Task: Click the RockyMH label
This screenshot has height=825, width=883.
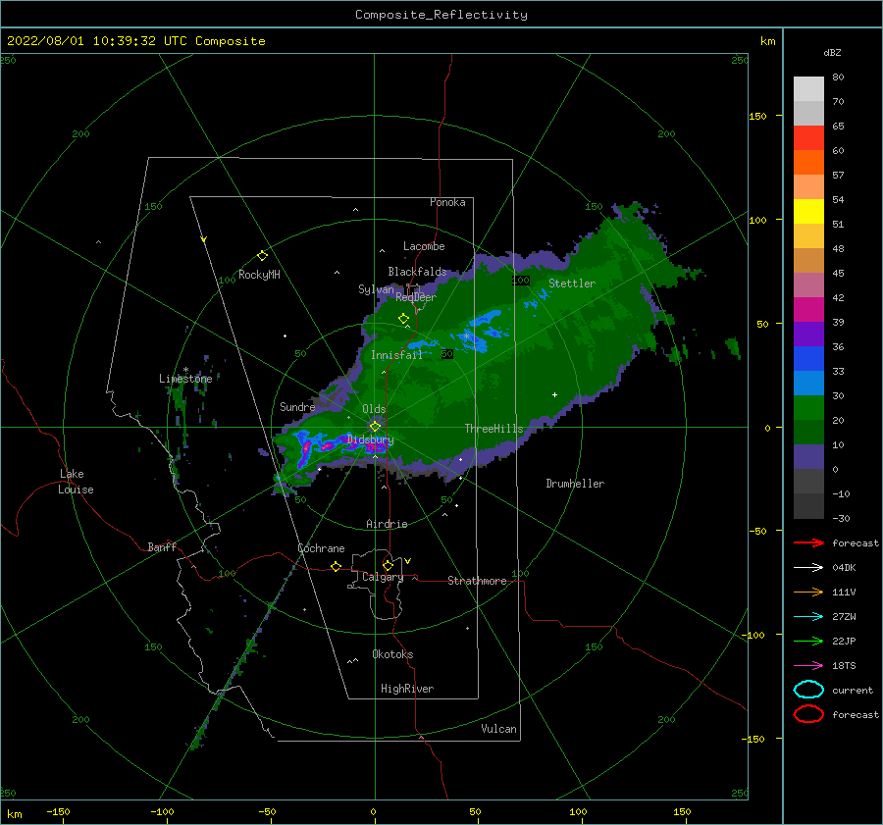Action: tap(259, 275)
